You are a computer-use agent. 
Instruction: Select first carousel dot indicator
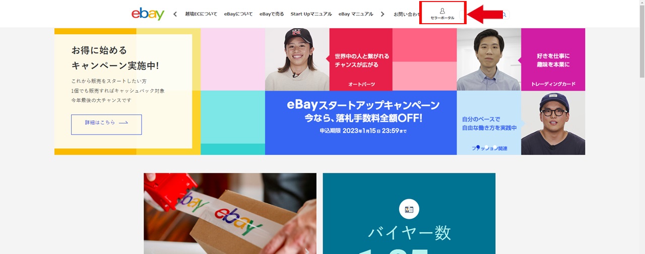[x=478, y=148]
